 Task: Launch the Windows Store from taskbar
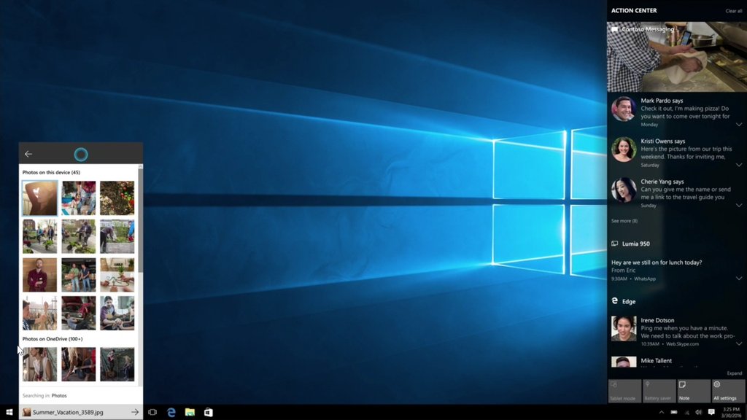209,412
